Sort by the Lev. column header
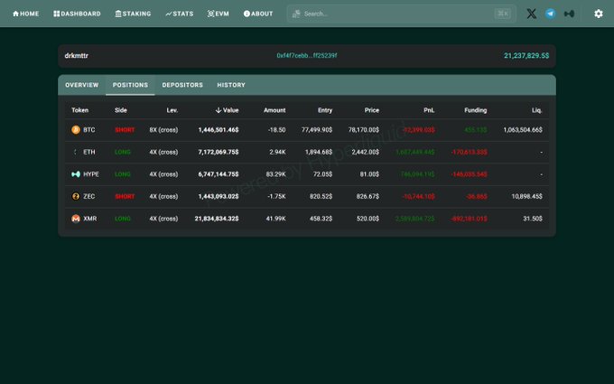The image size is (614, 384). [x=172, y=110]
